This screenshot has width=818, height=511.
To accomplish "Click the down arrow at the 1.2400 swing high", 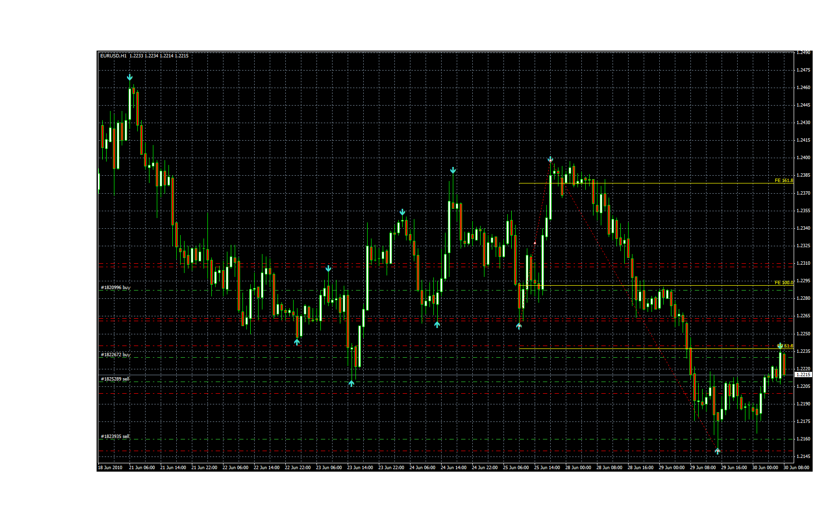I will coord(550,159).
